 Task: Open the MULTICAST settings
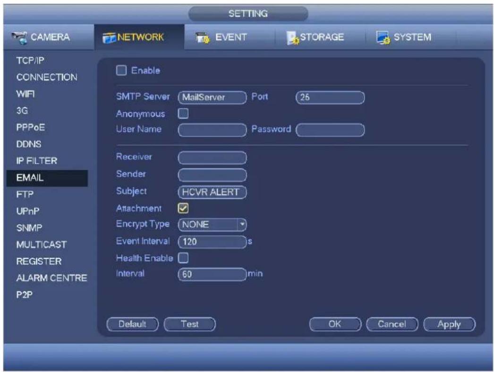(42, 245)
